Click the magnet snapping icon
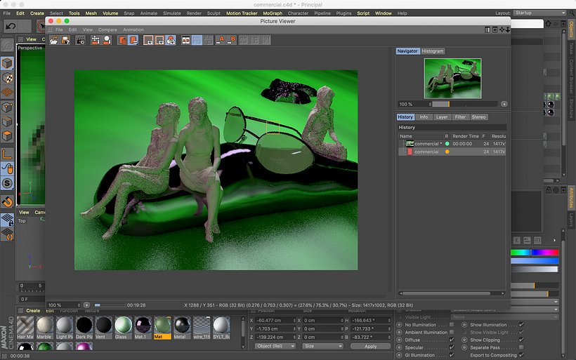The width and height of the screenshot is (576, 360). (7, 201)
